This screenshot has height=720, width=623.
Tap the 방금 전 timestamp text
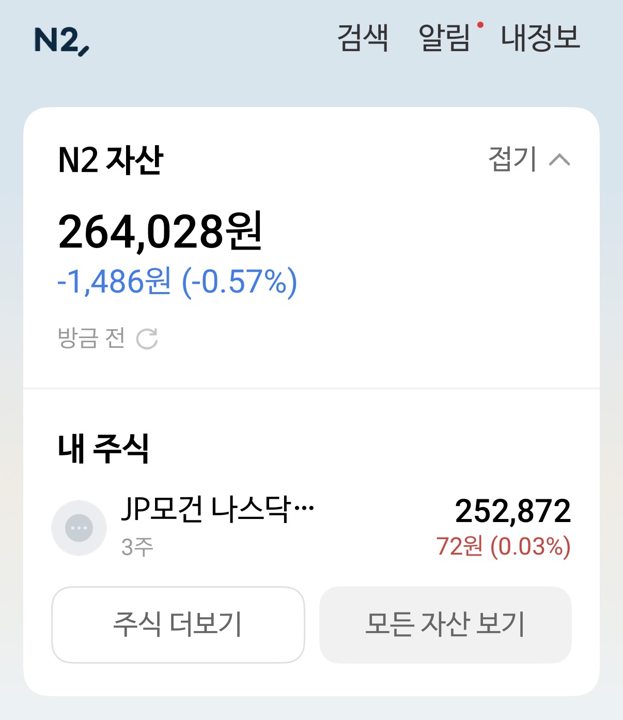(x=91, y=339)
